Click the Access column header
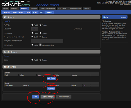Screen dimensions: 131x108 coord(81,75)
